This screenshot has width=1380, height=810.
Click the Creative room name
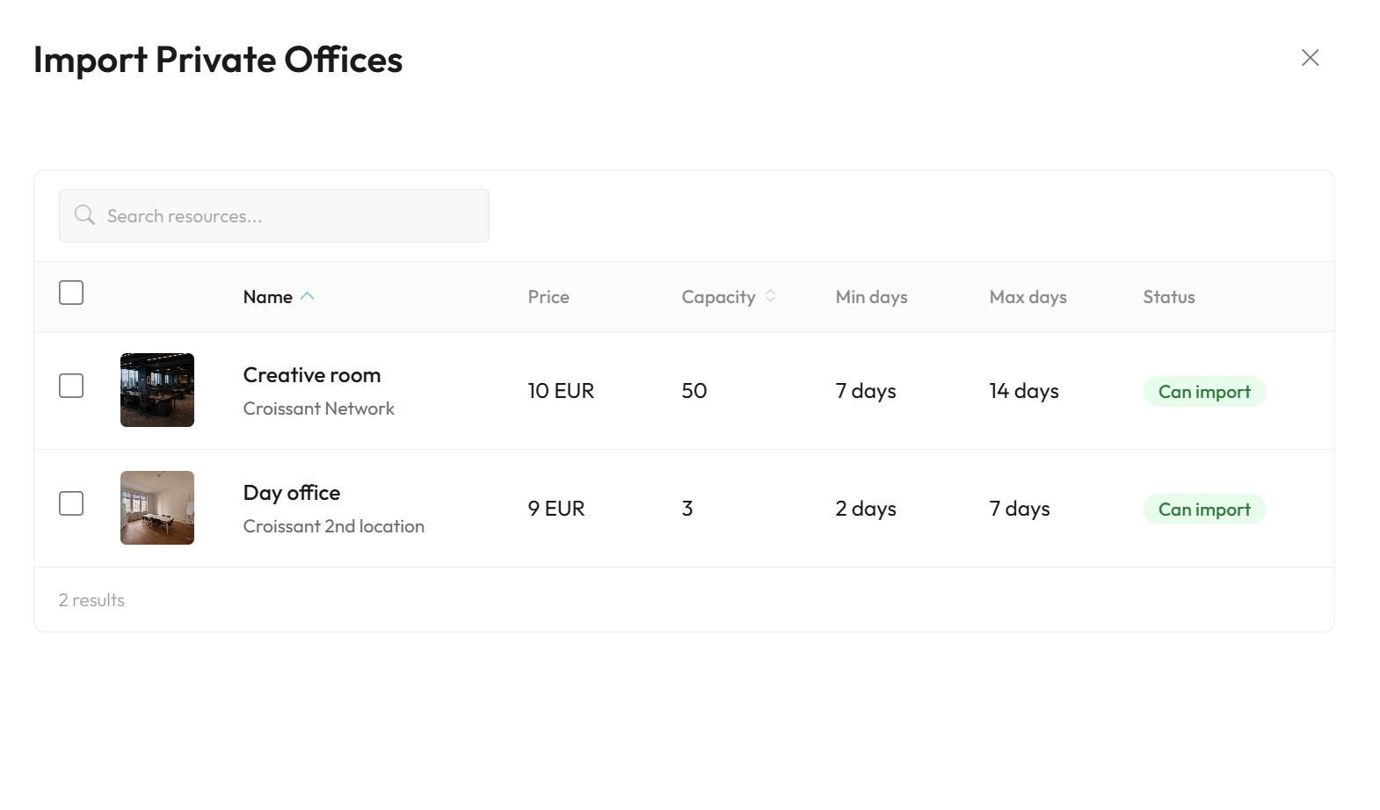[x=312, y=375]
